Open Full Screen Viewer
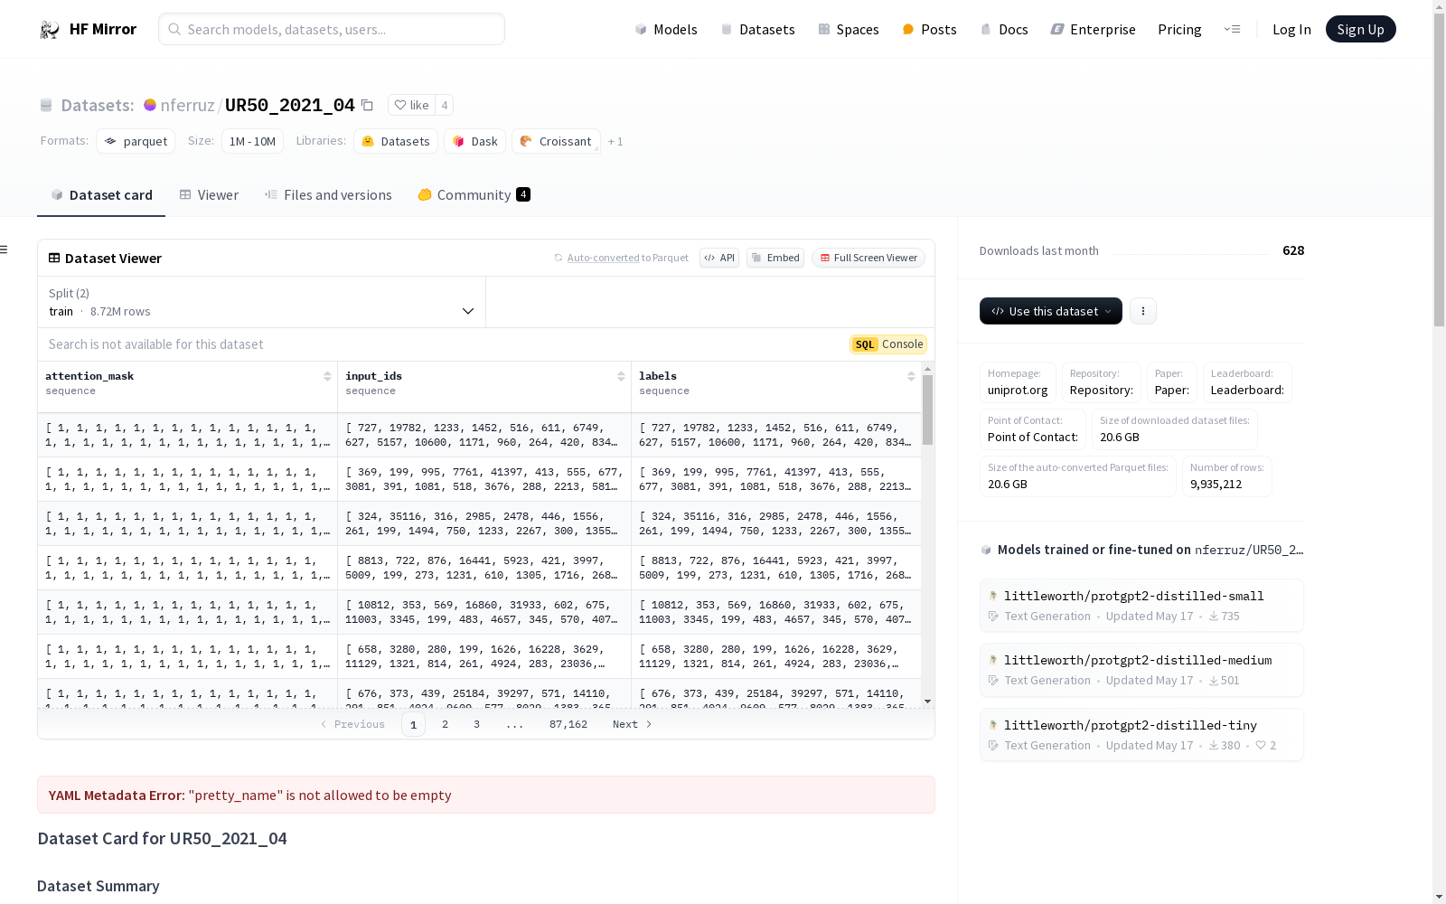 pos(868,258)
